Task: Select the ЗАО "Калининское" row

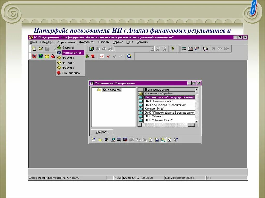Action: (166, 101)
